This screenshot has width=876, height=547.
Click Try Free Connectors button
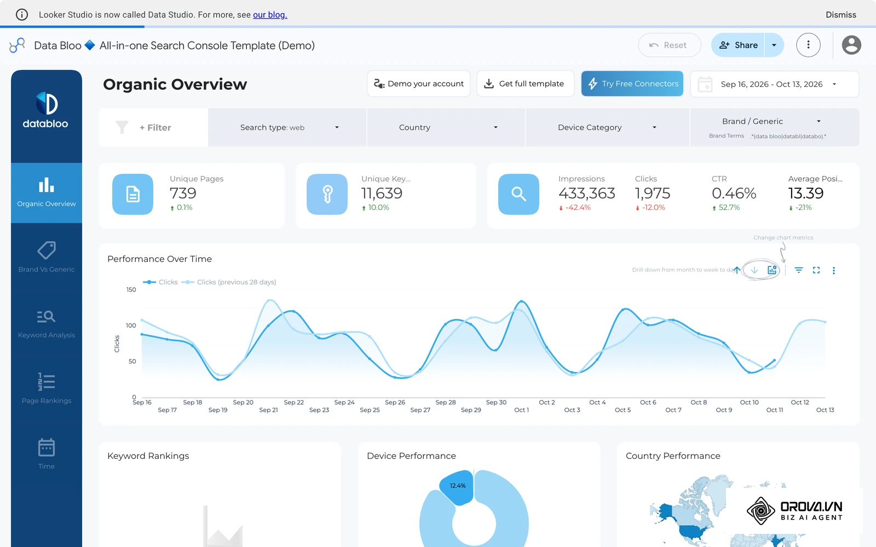632,84
